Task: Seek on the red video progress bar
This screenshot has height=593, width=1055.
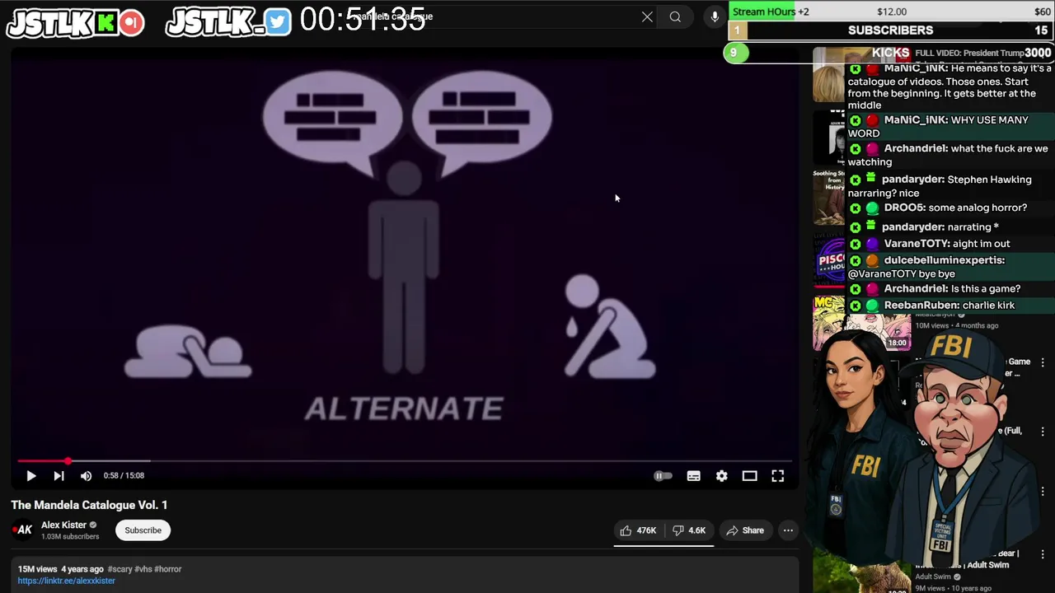Action: pos(404,461)
